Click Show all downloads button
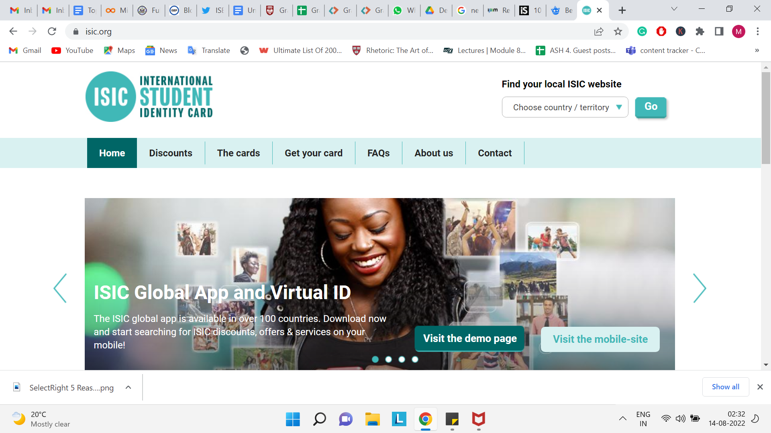Image resolution: width=771 pixels, height=433 pixels. click(726, 387)
